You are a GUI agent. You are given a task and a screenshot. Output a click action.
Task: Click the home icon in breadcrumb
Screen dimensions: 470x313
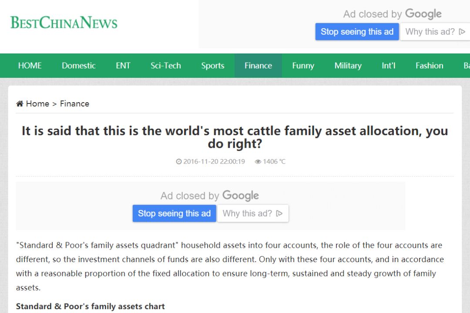point(20,103)
